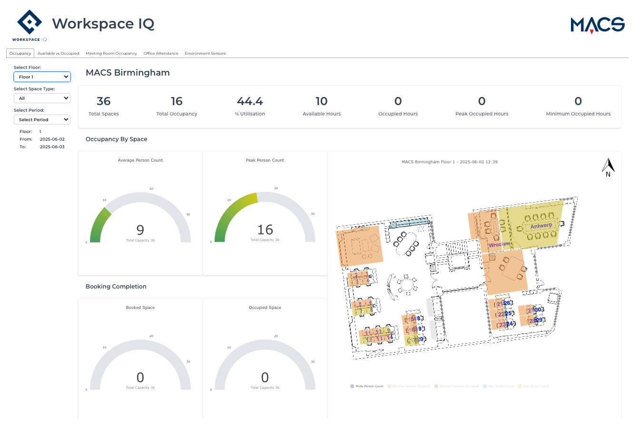Toggle the Avg Person Count legend entry
Screen dimensions: 639x424
pyautogui.click(x=533, y=386)
